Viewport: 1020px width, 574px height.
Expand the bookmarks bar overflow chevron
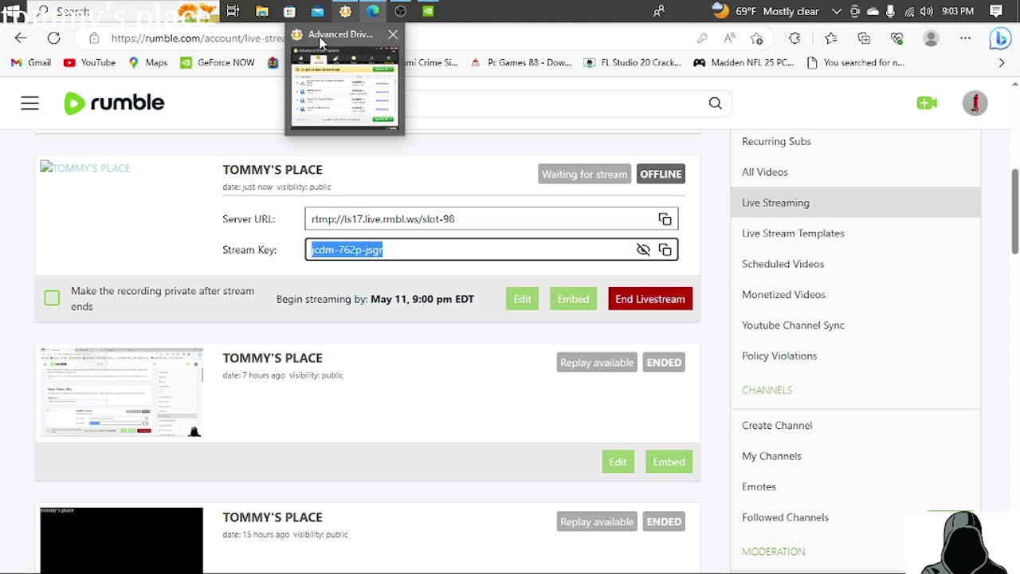tap(1002, 62)
